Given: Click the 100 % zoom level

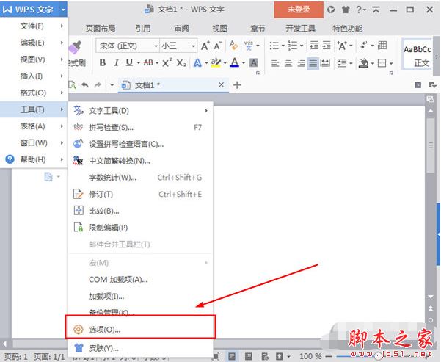Looking at the screenshot, I should (310, 356).
